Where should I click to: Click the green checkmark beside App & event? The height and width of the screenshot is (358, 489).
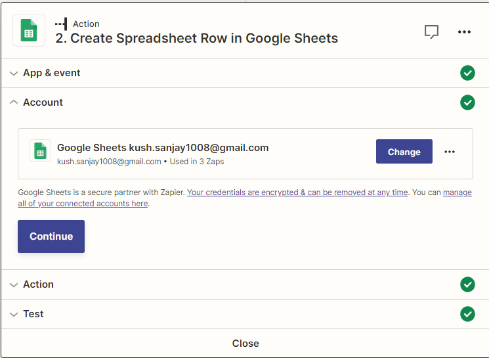[467, 73]
